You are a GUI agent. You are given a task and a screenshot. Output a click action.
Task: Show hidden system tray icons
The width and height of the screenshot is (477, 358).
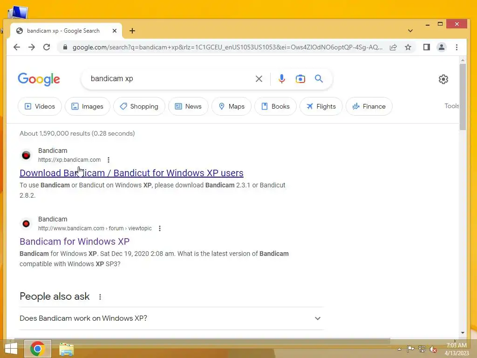coord(399,349)
